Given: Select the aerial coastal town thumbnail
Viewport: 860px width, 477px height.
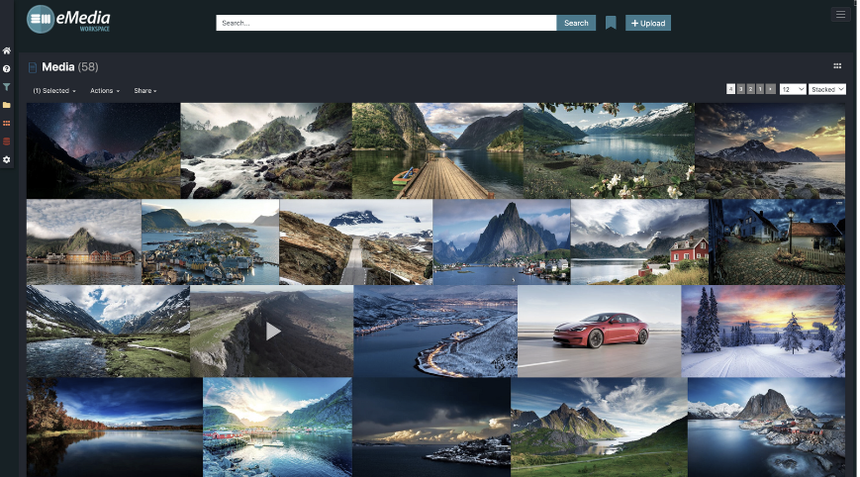Looking at the screenshot, I should 211,241.
